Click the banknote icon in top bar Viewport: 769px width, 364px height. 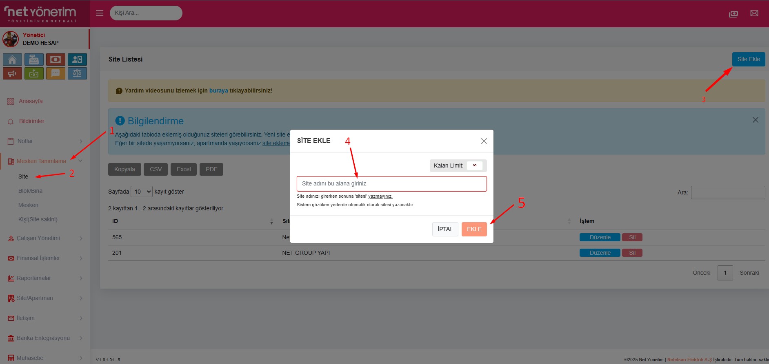click(733, 14)
